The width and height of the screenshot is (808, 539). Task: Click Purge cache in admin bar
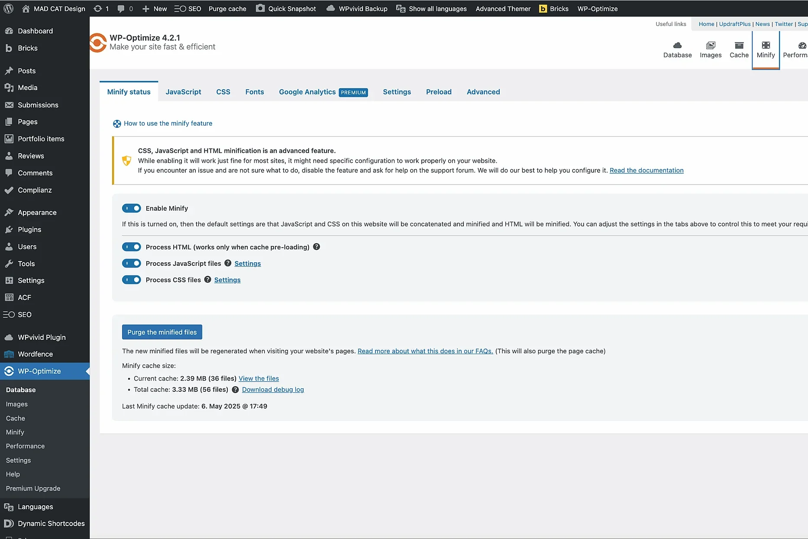pyautogui.click(x=227, y=9)
